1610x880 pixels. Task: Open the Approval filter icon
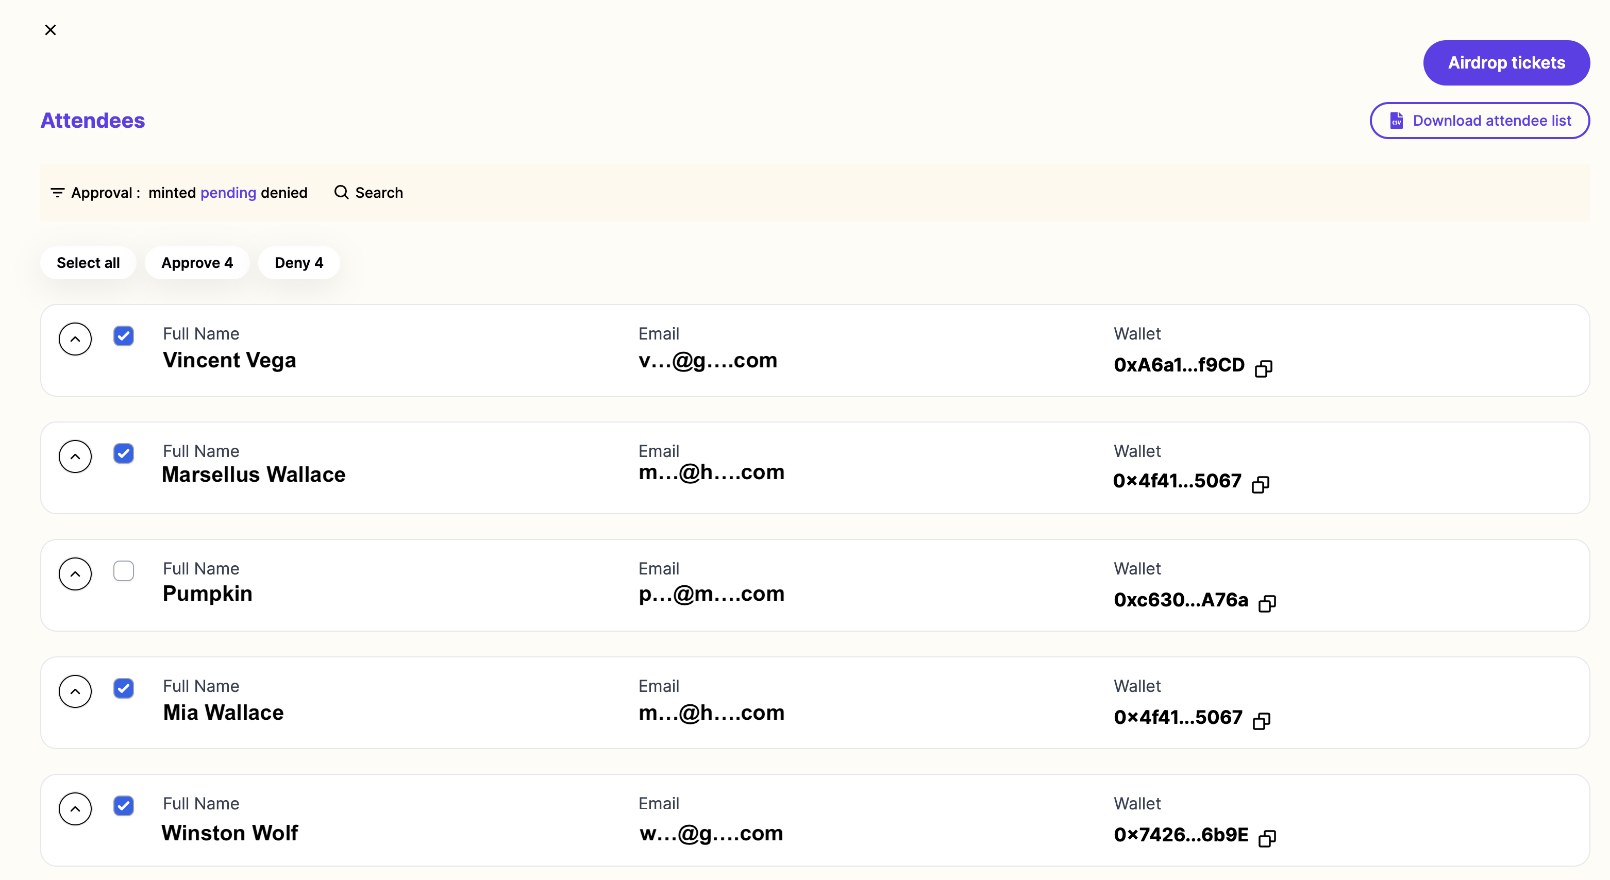coord(58,193)
